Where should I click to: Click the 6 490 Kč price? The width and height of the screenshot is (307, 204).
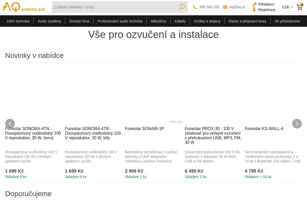194,171
